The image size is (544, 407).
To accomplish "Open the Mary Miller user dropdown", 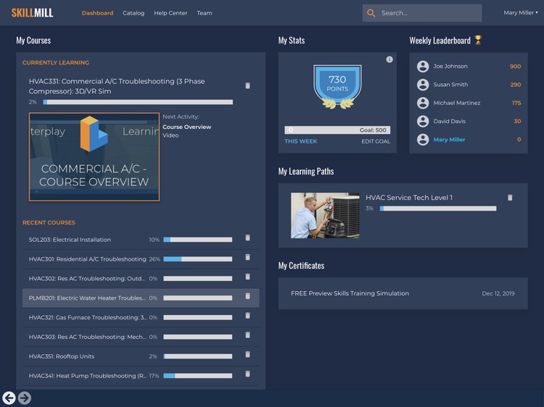I will 520,13.
